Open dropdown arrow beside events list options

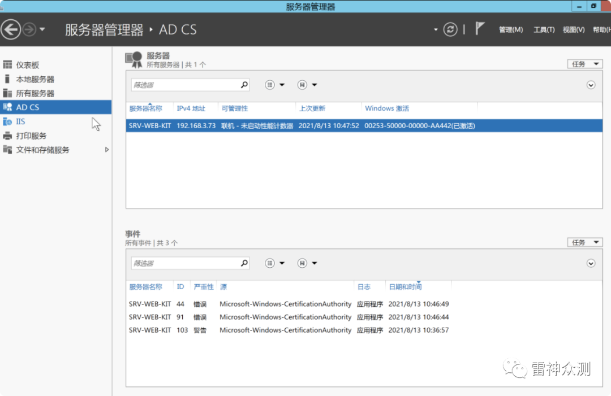pos(282,263)
